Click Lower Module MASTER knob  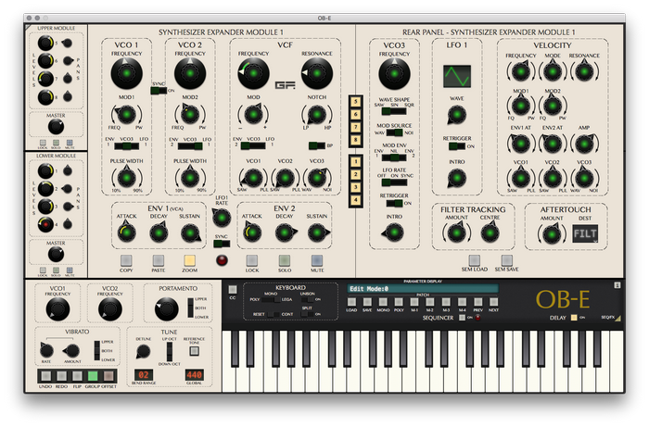point(56,255)
